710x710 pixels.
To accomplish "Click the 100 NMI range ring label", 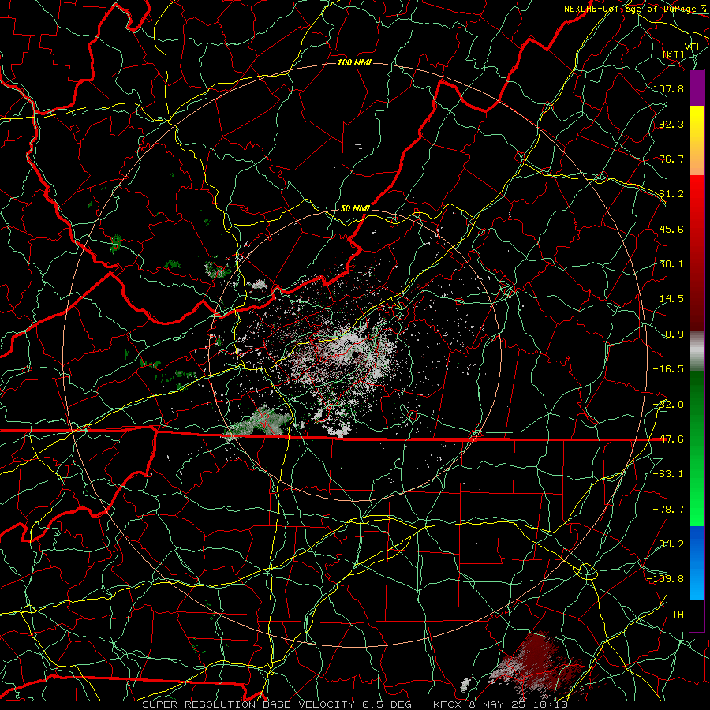I will tap(354, 62).
